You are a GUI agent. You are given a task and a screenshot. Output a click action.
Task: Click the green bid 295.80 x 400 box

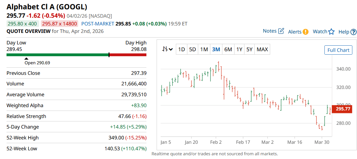(23, 24)
